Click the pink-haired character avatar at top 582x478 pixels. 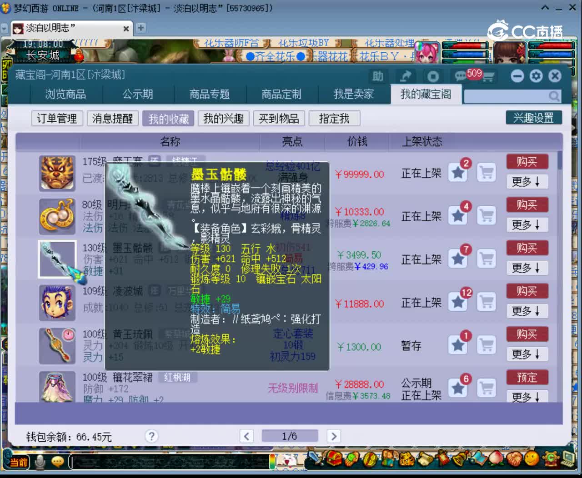coord(427,53)
